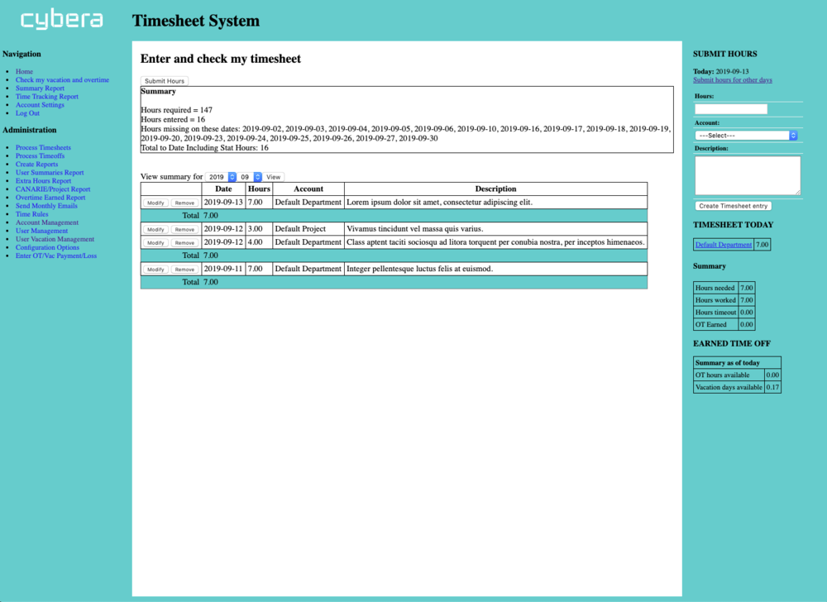Open Check my vacation and overtime
Viewport: 827px width, 602px height.
(62, 79)
